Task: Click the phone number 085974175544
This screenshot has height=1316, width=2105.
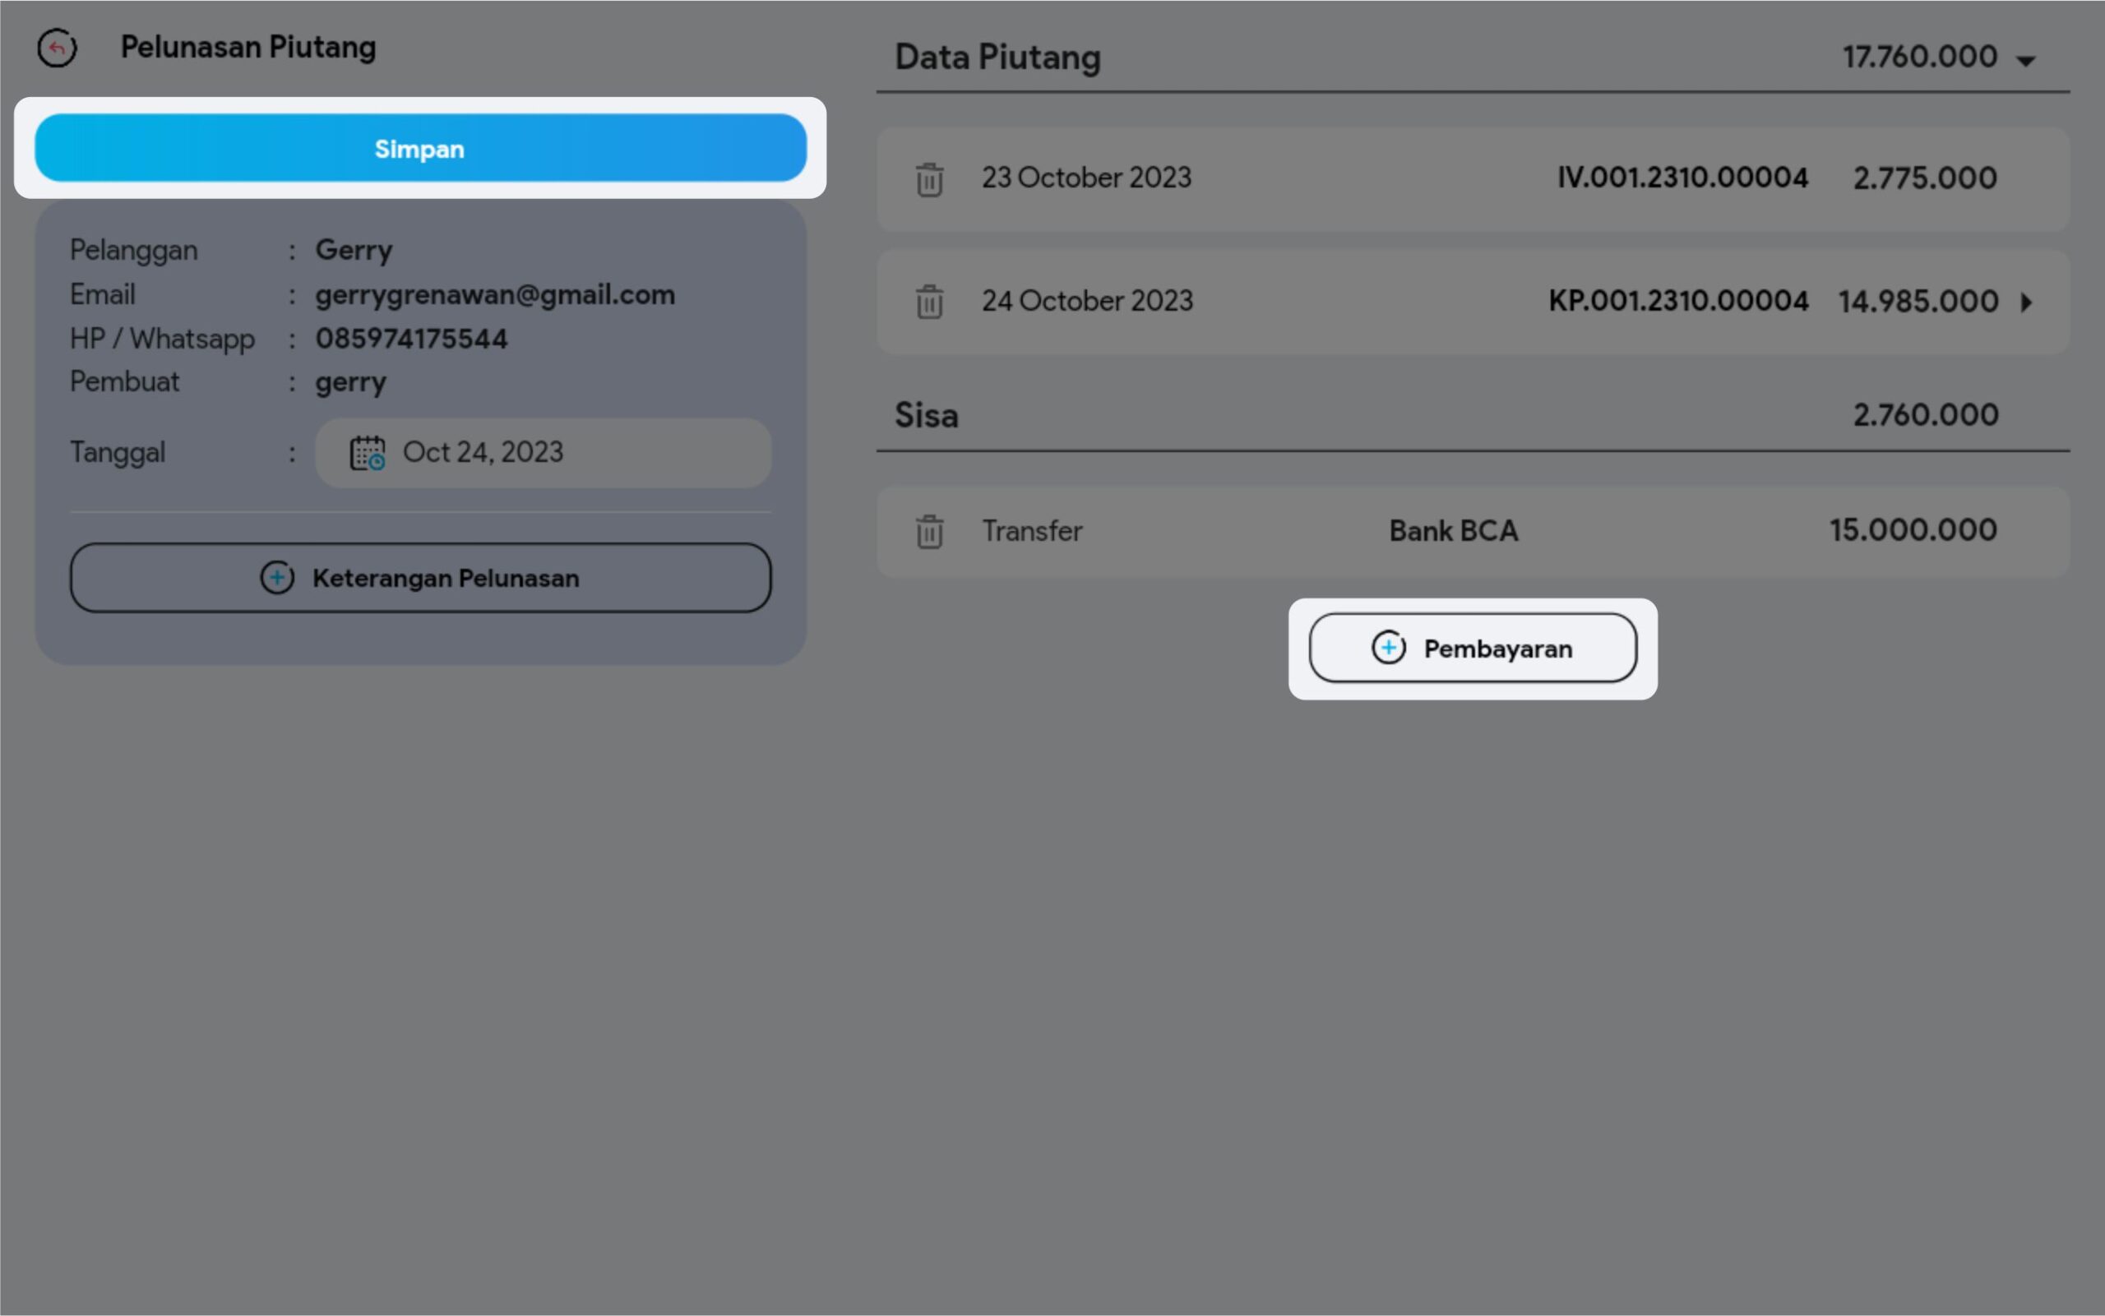Action: (x=411, y=339)
